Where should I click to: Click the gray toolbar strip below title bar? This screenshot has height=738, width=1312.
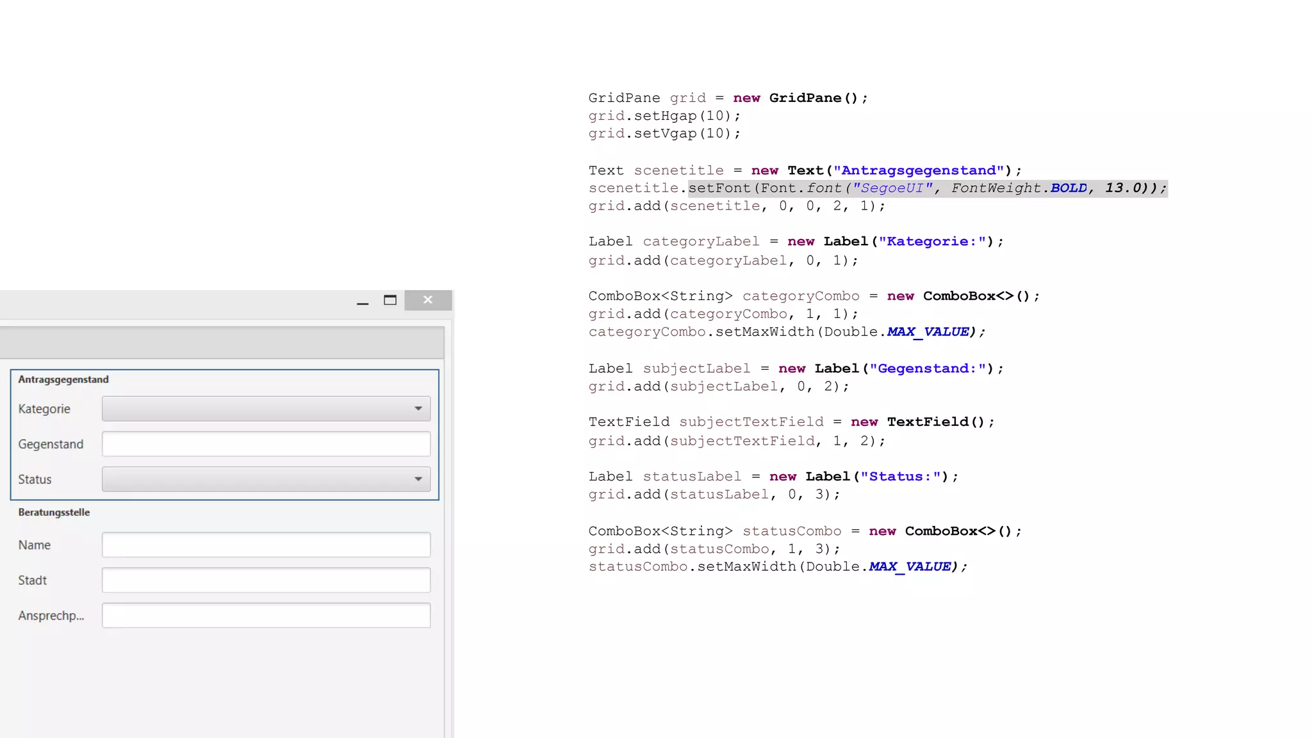tap(221, 343)
